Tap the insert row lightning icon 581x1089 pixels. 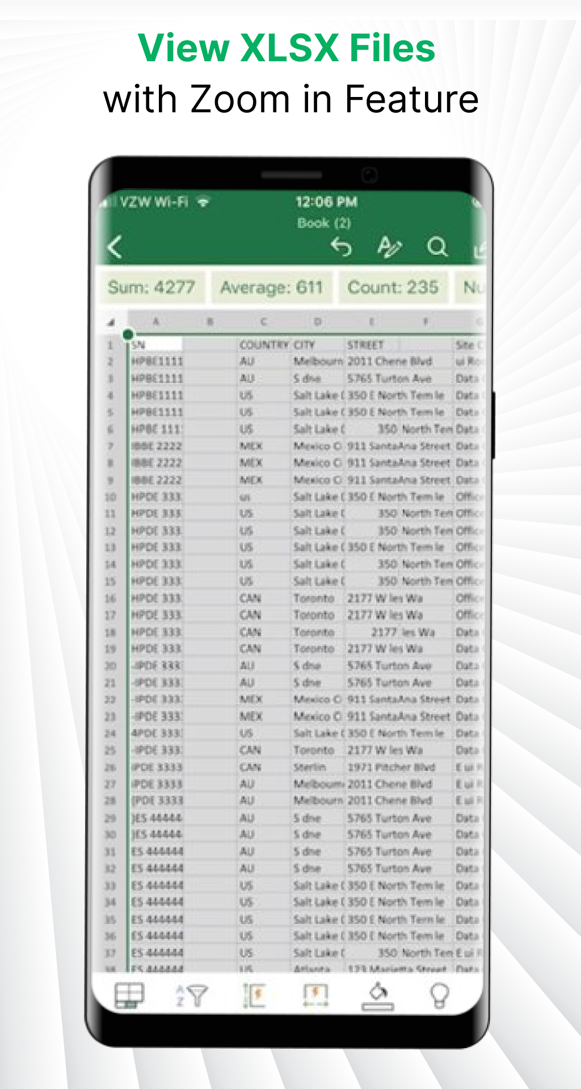255,995
